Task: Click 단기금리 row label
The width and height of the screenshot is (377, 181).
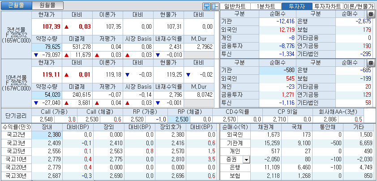Action: point(16,116)
